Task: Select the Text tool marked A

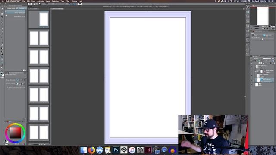Action: pyautogui.click(x=2, y=65)
